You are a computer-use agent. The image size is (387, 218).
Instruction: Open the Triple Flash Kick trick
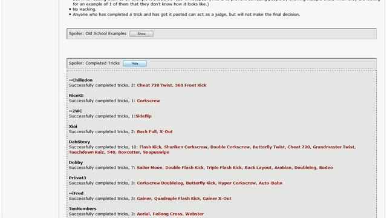tap(224, 168)
